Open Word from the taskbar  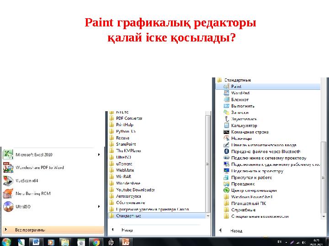(36, 242)
